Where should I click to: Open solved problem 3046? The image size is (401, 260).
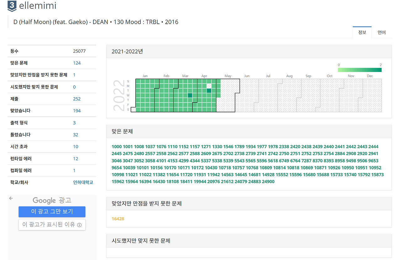coord(117,161)
